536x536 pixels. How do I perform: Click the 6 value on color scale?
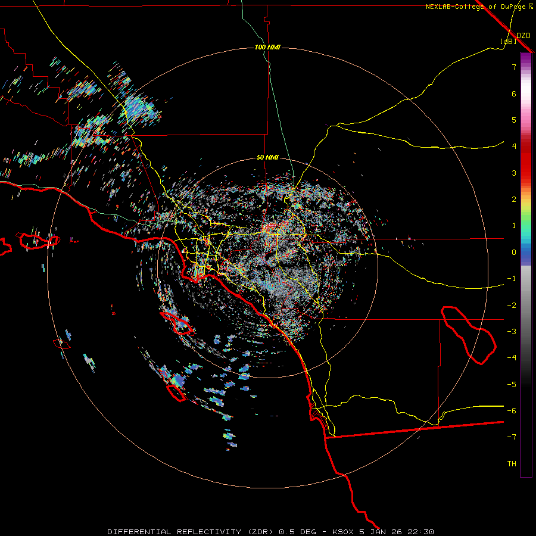click(x=514, y=94)
